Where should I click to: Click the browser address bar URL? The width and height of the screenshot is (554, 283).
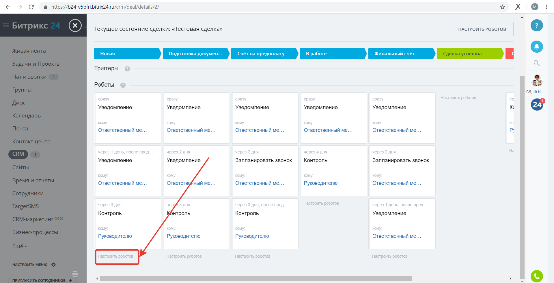coord(105,7)
